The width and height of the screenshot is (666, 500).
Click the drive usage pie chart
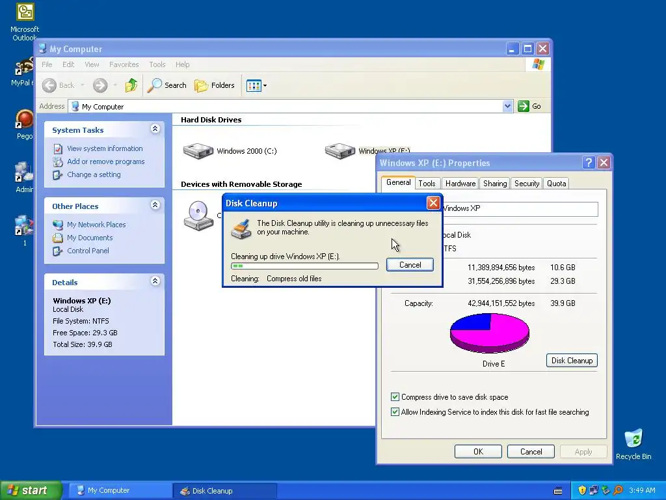point(490,333)
